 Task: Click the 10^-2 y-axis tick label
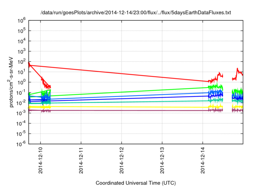pos(21,103)
